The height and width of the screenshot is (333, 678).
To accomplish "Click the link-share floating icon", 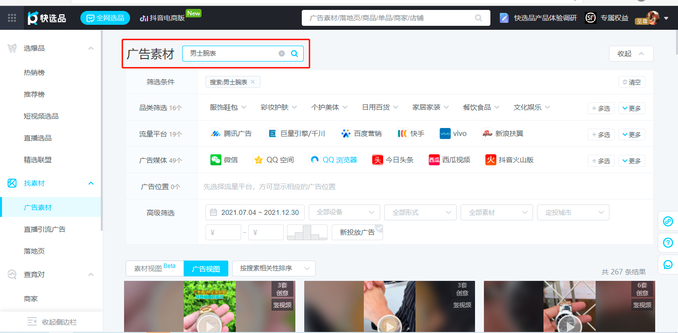I will click(668, 221).
